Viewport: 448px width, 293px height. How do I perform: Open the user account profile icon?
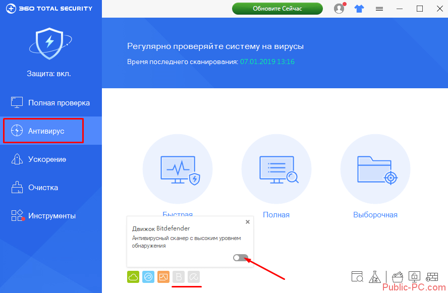[339, 9]
